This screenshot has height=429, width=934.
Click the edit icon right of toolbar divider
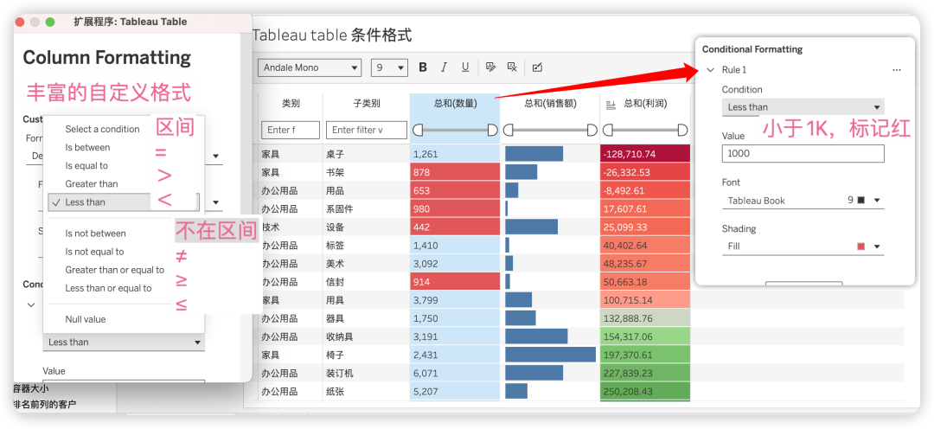pyautogui.click(x=537, y=67)
